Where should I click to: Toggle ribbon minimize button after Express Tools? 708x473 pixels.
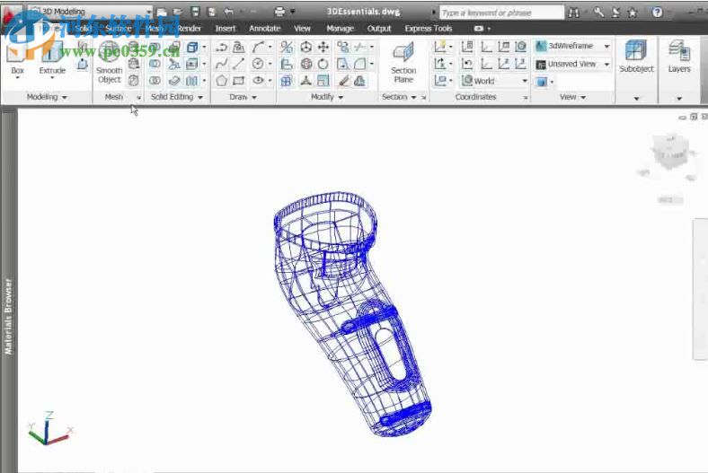[479, 29]
